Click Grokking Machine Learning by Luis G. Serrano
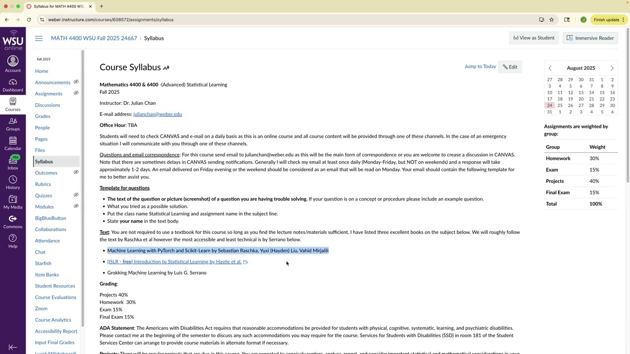This screenshot has height=354, width=630. [157, 273]
